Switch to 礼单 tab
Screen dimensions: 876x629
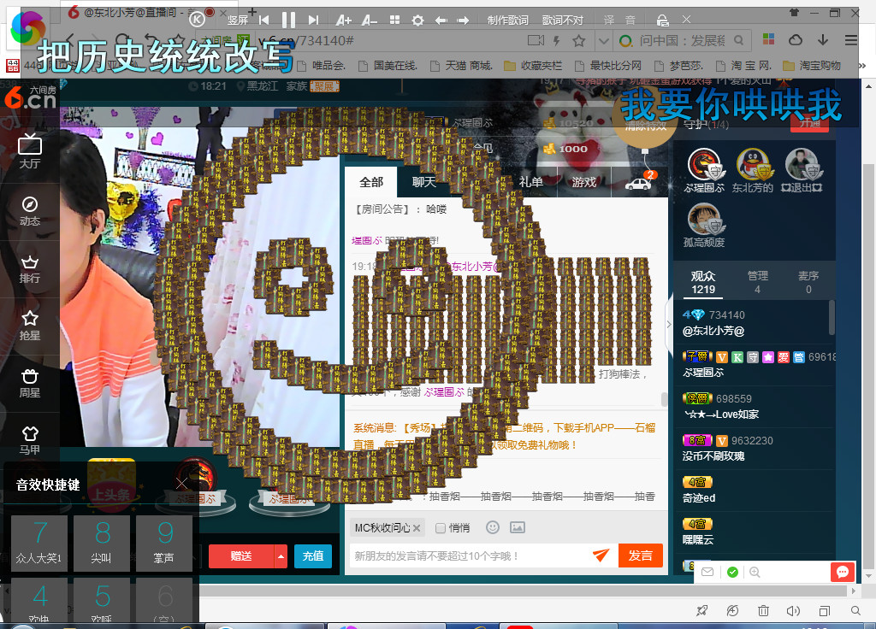530,182
